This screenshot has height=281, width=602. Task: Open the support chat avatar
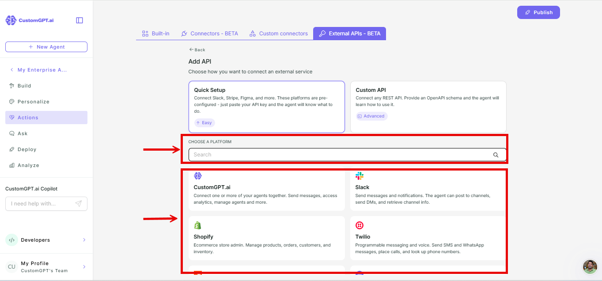(x=590, y=267)
